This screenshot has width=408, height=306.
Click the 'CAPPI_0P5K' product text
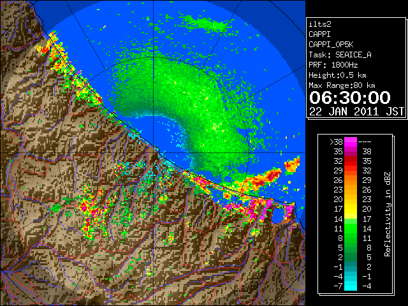point(331,45)
